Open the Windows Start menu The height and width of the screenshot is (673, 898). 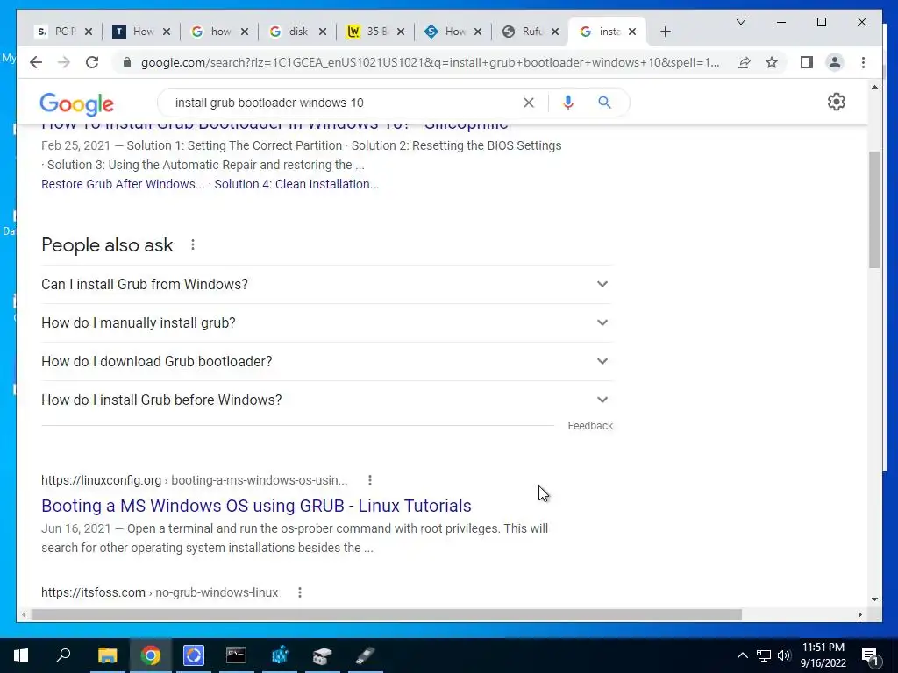point(21,655)
